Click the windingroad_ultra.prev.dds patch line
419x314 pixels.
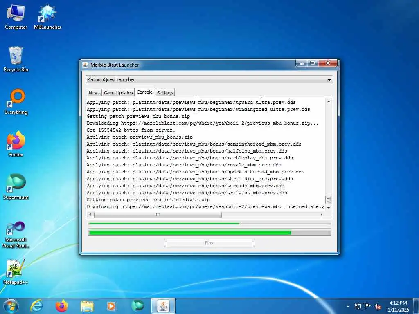(x=198, y=109)
